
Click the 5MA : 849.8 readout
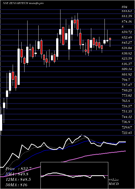17,174
